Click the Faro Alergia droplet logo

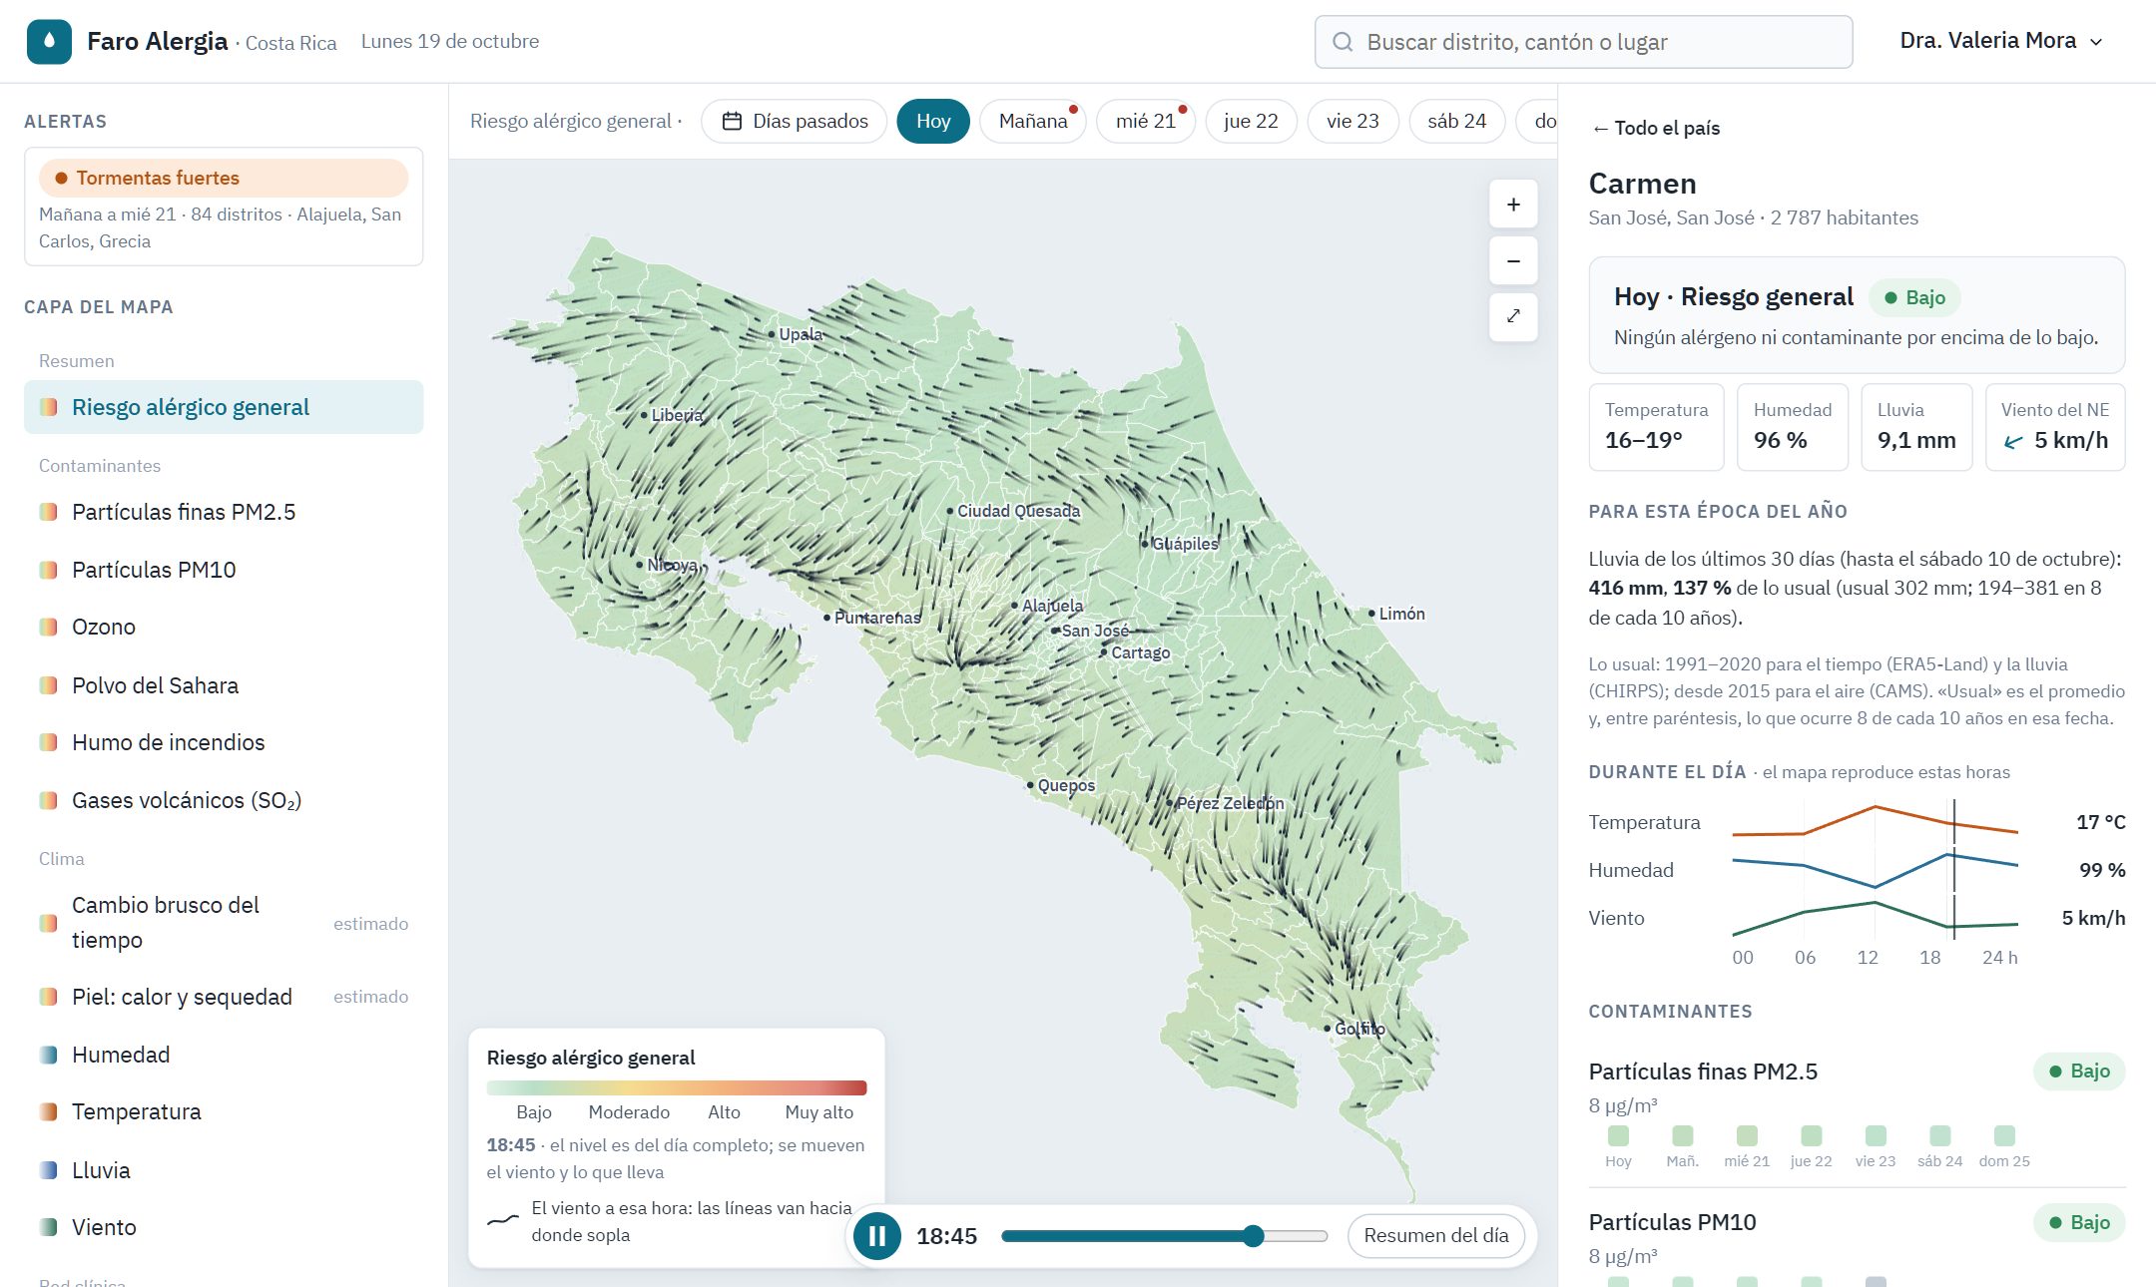(x=49, y=42)
